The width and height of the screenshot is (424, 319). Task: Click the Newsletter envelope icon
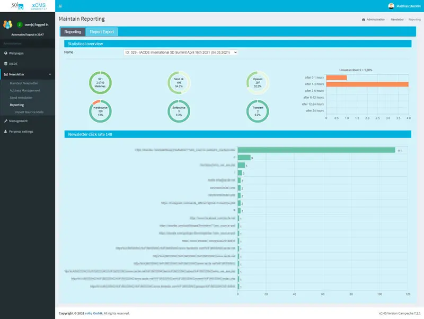coord(5,74)
